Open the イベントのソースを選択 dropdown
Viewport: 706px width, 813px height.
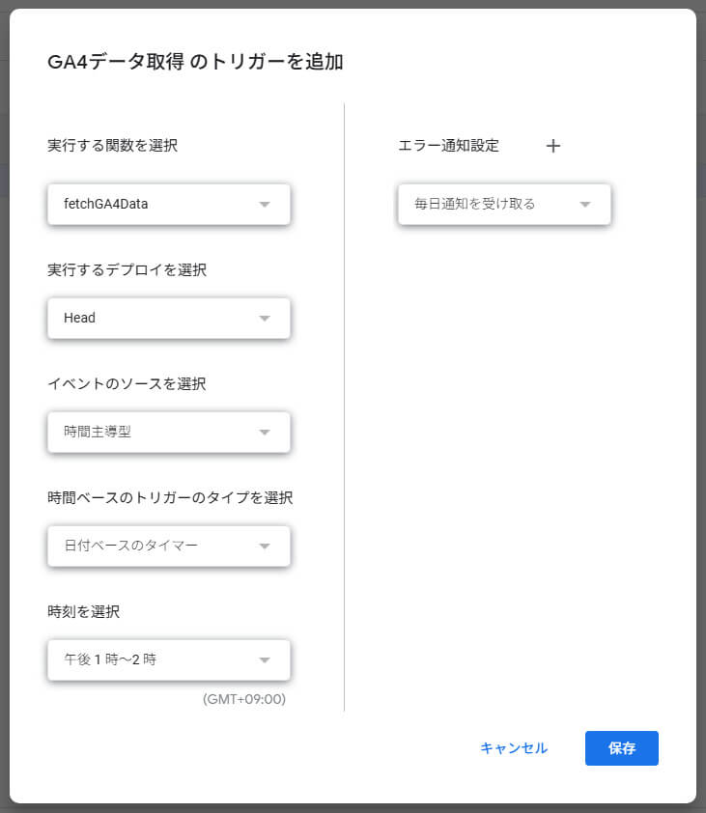(168, 432)
